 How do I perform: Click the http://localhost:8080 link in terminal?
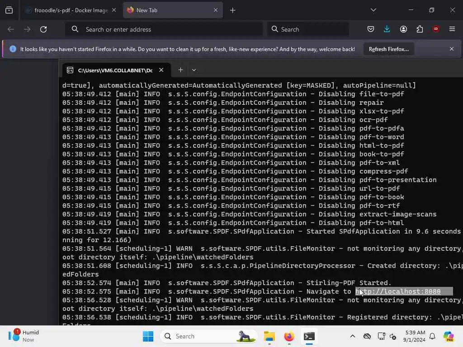[398, 291]
